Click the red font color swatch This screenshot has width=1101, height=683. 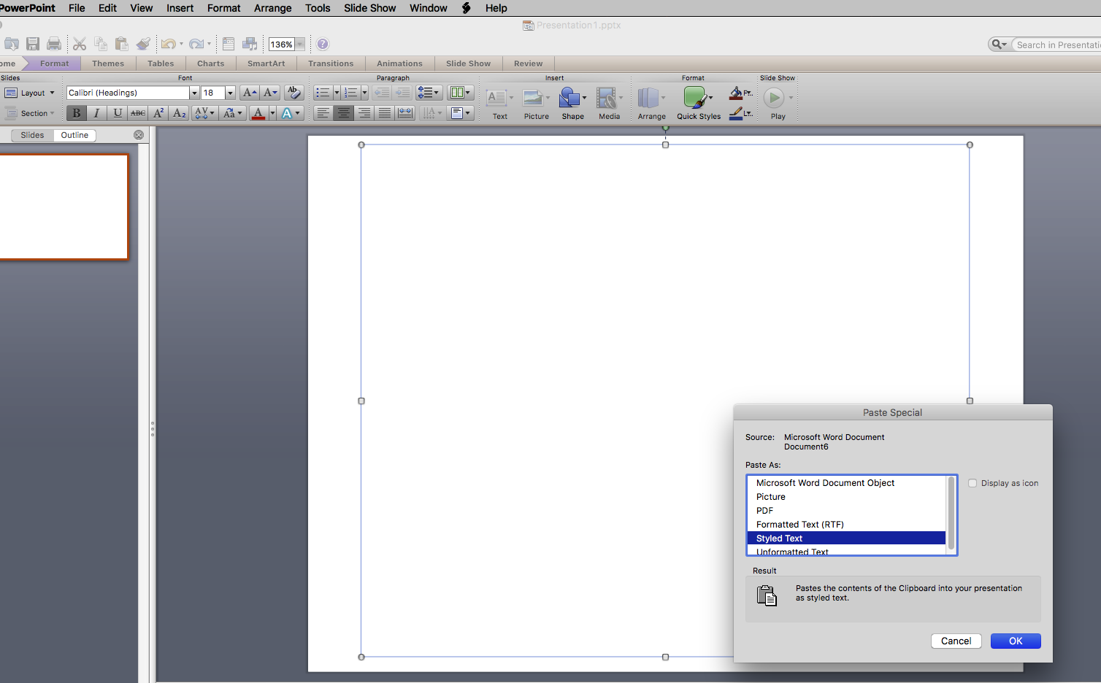point(258,113)
